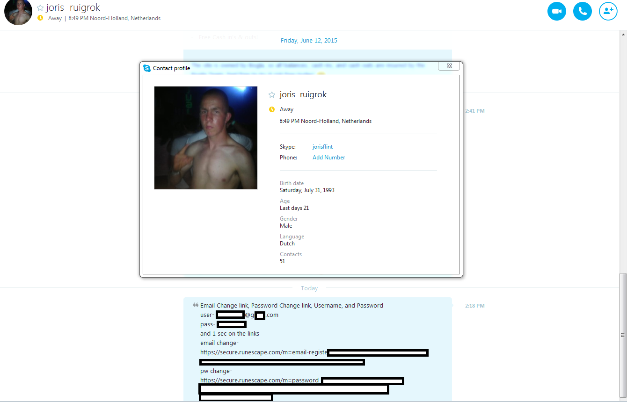This screenshot has height=402, width=627.
Task: Click the Male gender value
Action: click(286, 226)
